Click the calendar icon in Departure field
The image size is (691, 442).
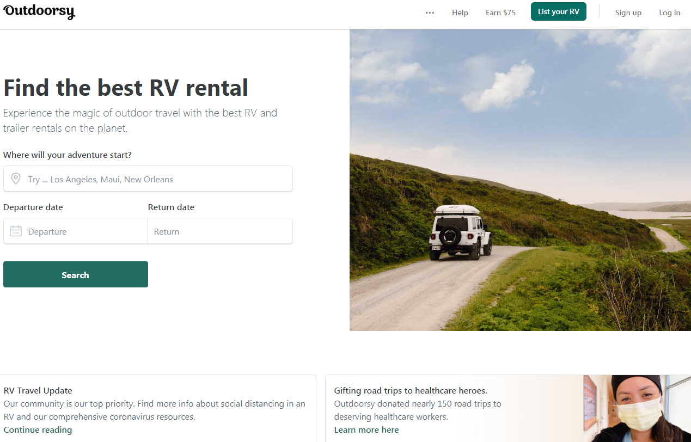[16, 231]
